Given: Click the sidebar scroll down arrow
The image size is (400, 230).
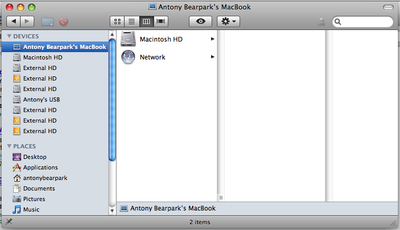Looking at the screenshot, I should (112, 211).
